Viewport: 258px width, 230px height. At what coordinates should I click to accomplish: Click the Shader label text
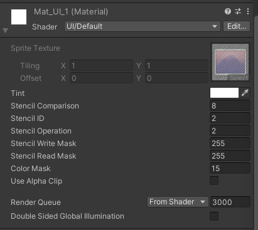[x=45, y=27]
